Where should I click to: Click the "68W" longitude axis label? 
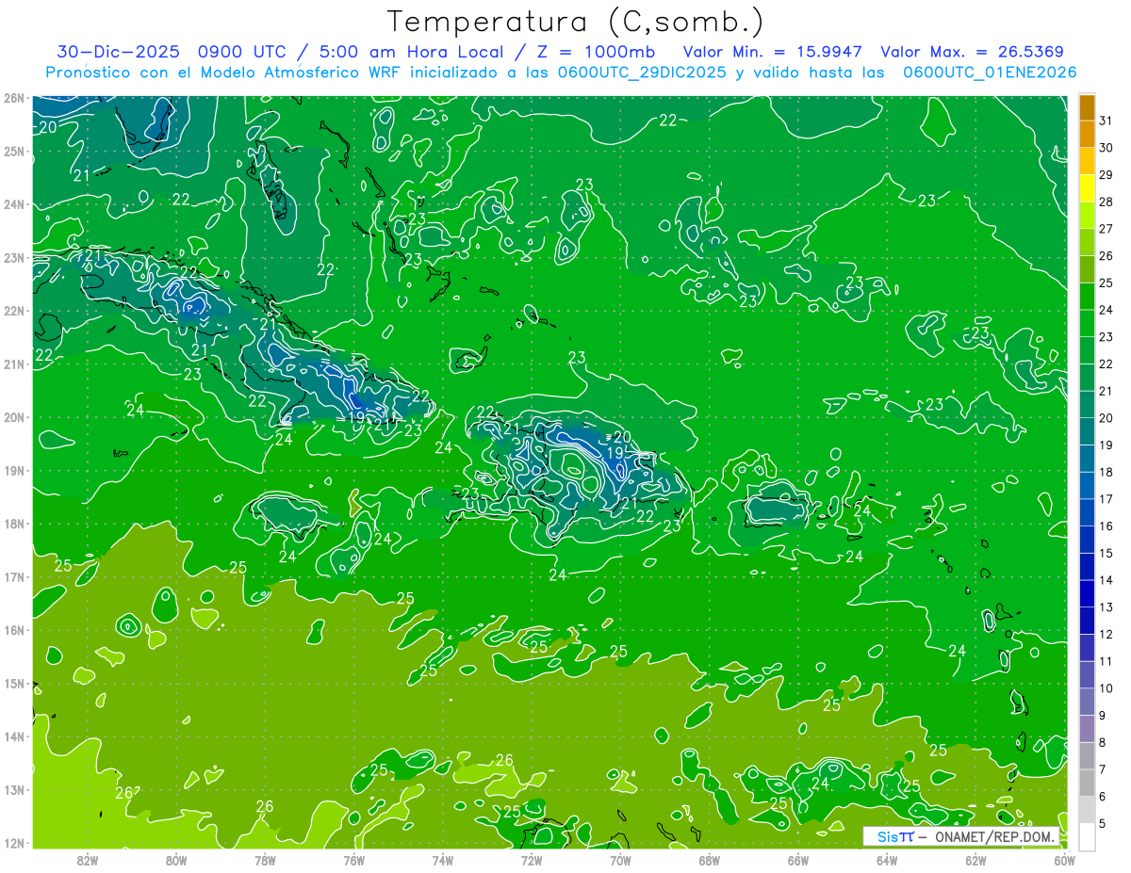pyautogui.click(x=709, y=860)
